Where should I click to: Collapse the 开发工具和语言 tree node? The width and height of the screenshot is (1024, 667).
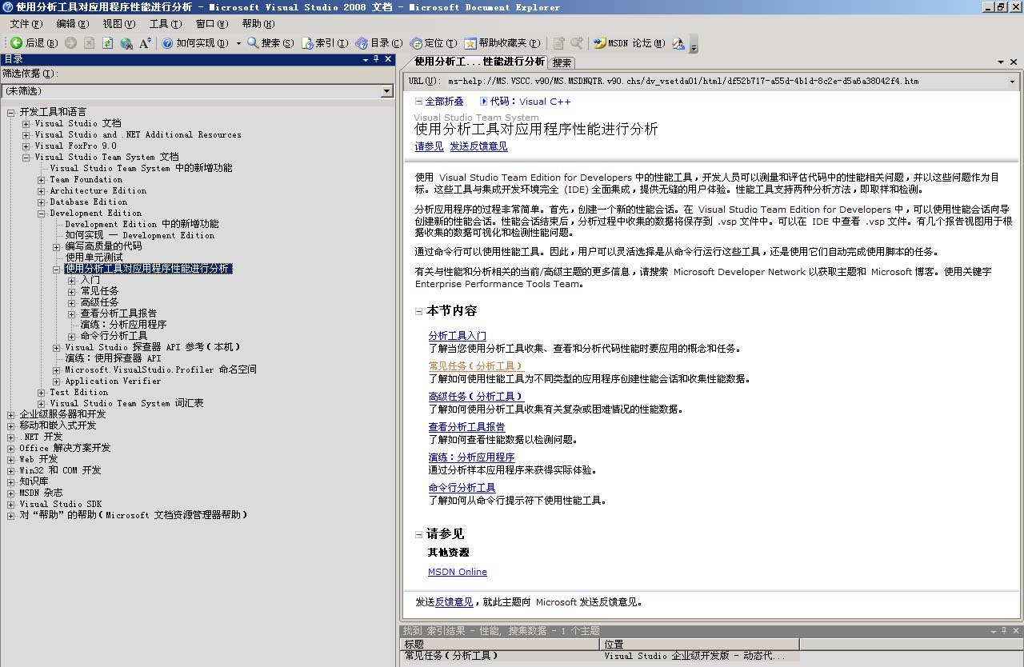10,113
